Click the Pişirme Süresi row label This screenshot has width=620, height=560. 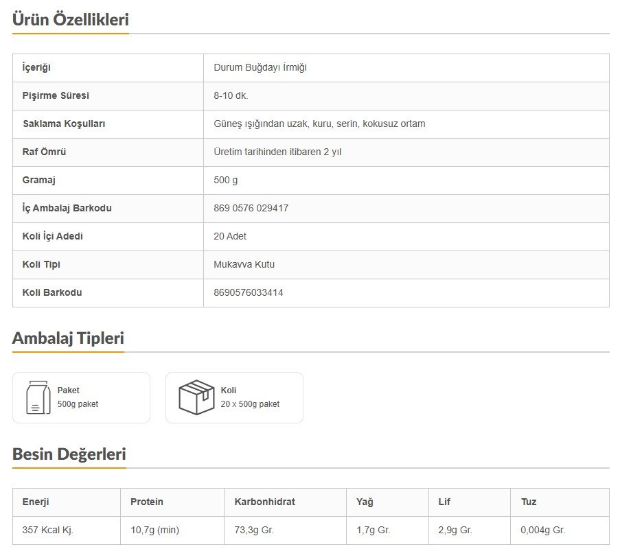(x=56, y=95)
